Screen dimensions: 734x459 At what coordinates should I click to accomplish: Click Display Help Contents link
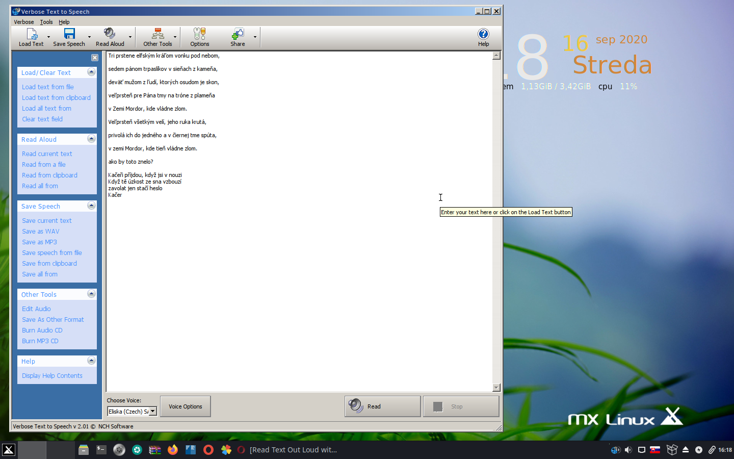pyautogui.click(x=52, y=376)
